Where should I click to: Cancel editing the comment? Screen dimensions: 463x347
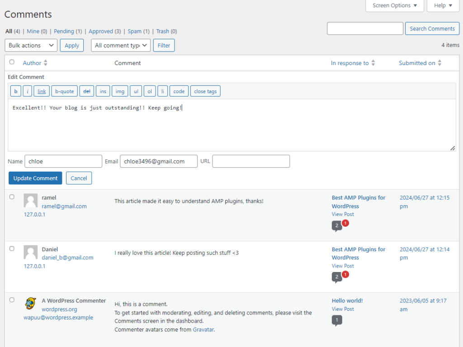pyautogui.click(x=79, y=178)
